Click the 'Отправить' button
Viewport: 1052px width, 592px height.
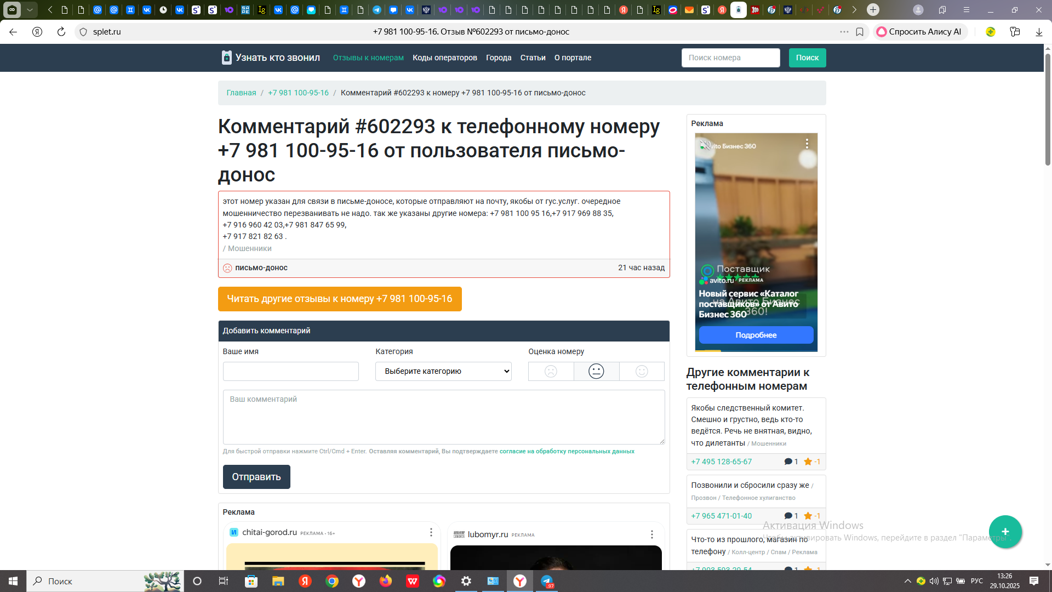coord(256,477)
